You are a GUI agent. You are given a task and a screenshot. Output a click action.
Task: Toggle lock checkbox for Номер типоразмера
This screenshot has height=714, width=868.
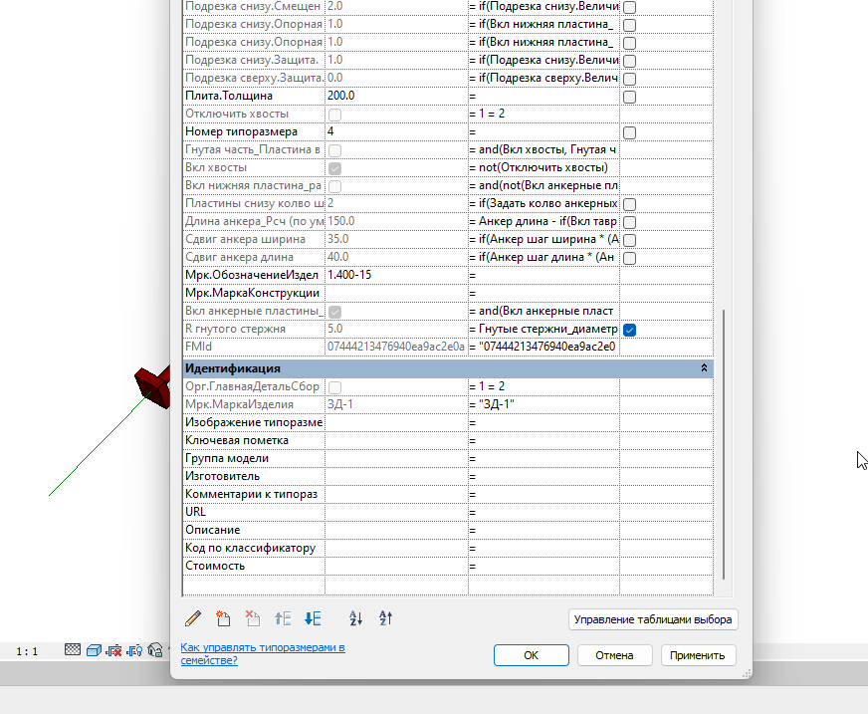coord(629,132)
